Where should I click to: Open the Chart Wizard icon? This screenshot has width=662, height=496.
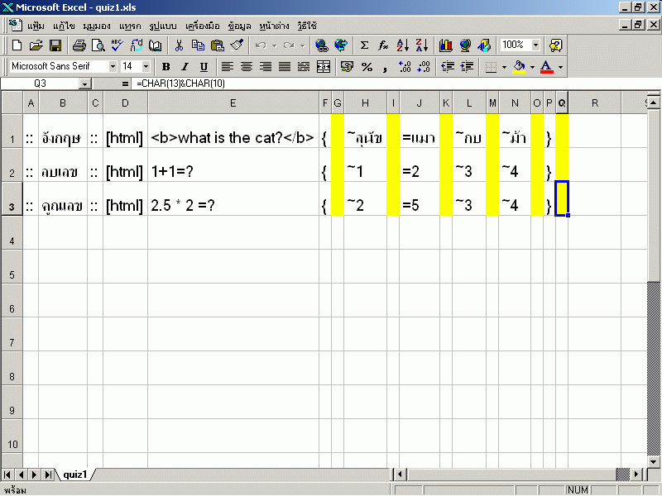click(446, 45)
